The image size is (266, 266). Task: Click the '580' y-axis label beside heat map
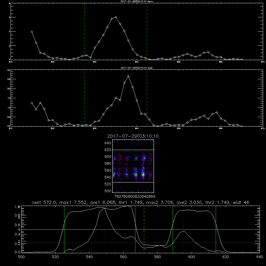tap(108, 164)
